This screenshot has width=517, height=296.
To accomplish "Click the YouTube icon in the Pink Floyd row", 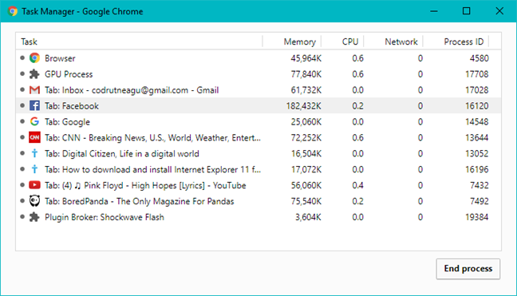I will 34,185.
